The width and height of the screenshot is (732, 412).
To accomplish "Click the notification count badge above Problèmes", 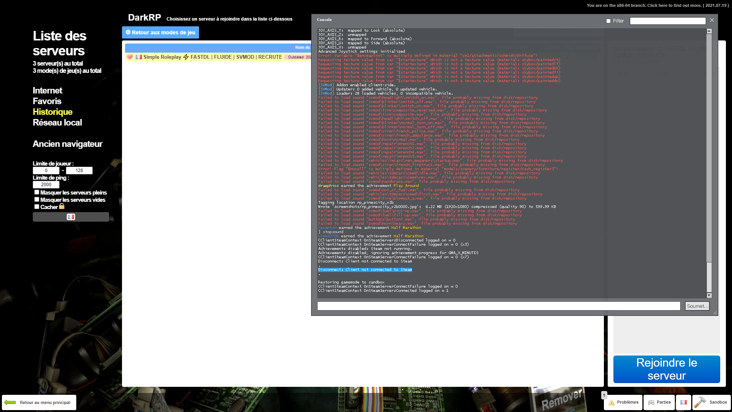I will pyautogui.click(x=604, y=395).
